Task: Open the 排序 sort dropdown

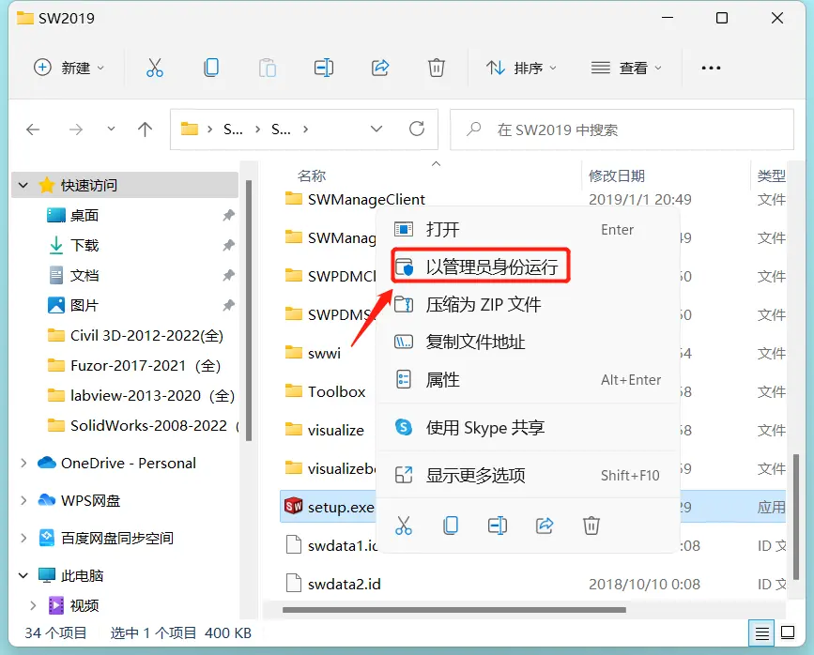Action: tap(521, 68)
